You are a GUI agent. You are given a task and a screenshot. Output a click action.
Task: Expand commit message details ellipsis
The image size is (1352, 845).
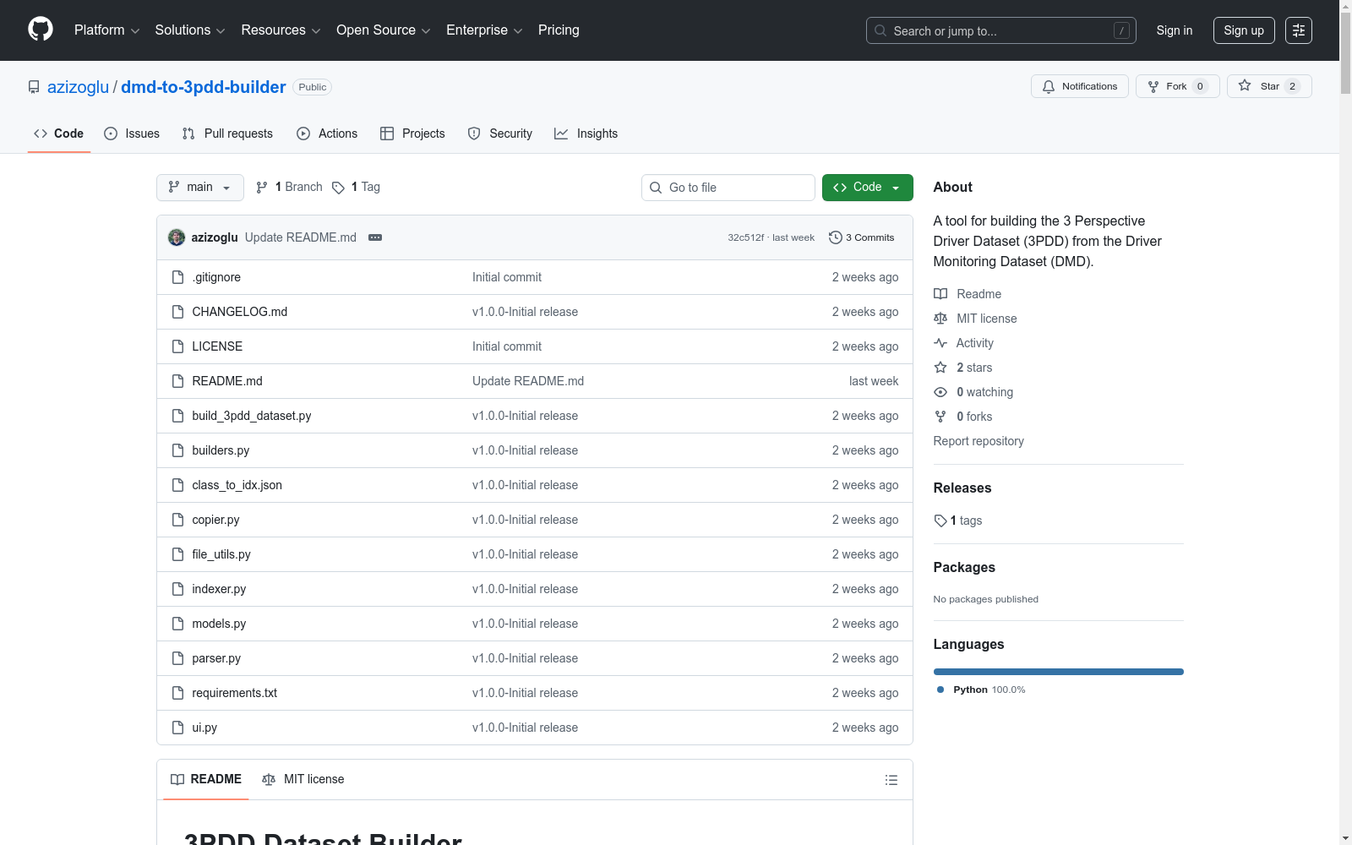375,237
